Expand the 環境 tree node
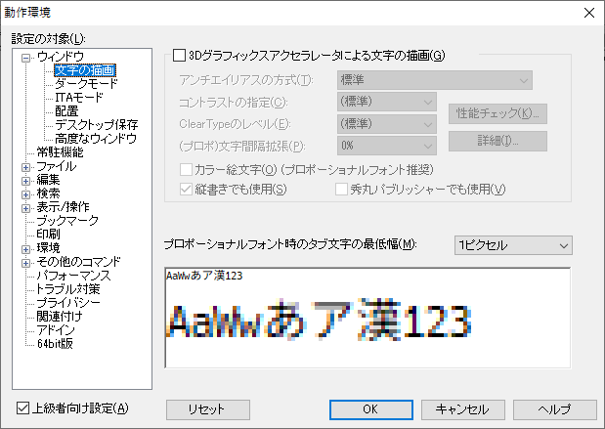The image size is (605, 429). [x=26, y=248]
